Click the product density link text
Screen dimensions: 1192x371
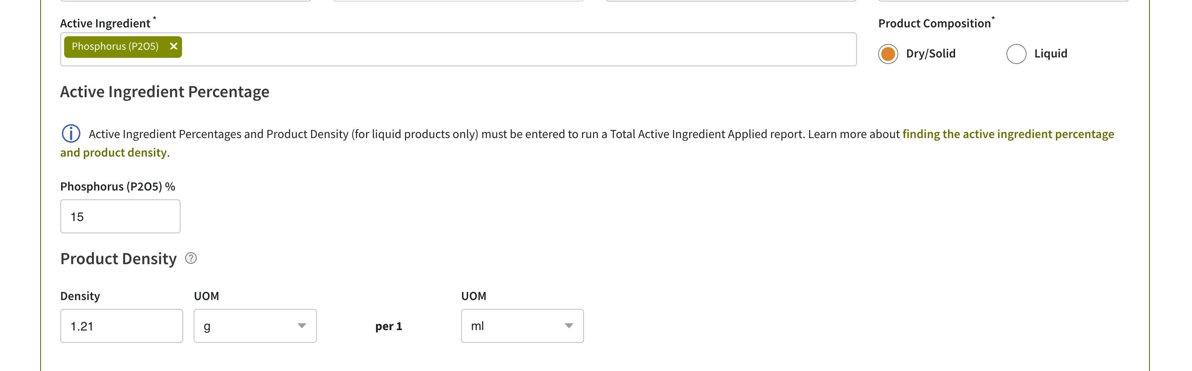(113, 152)
